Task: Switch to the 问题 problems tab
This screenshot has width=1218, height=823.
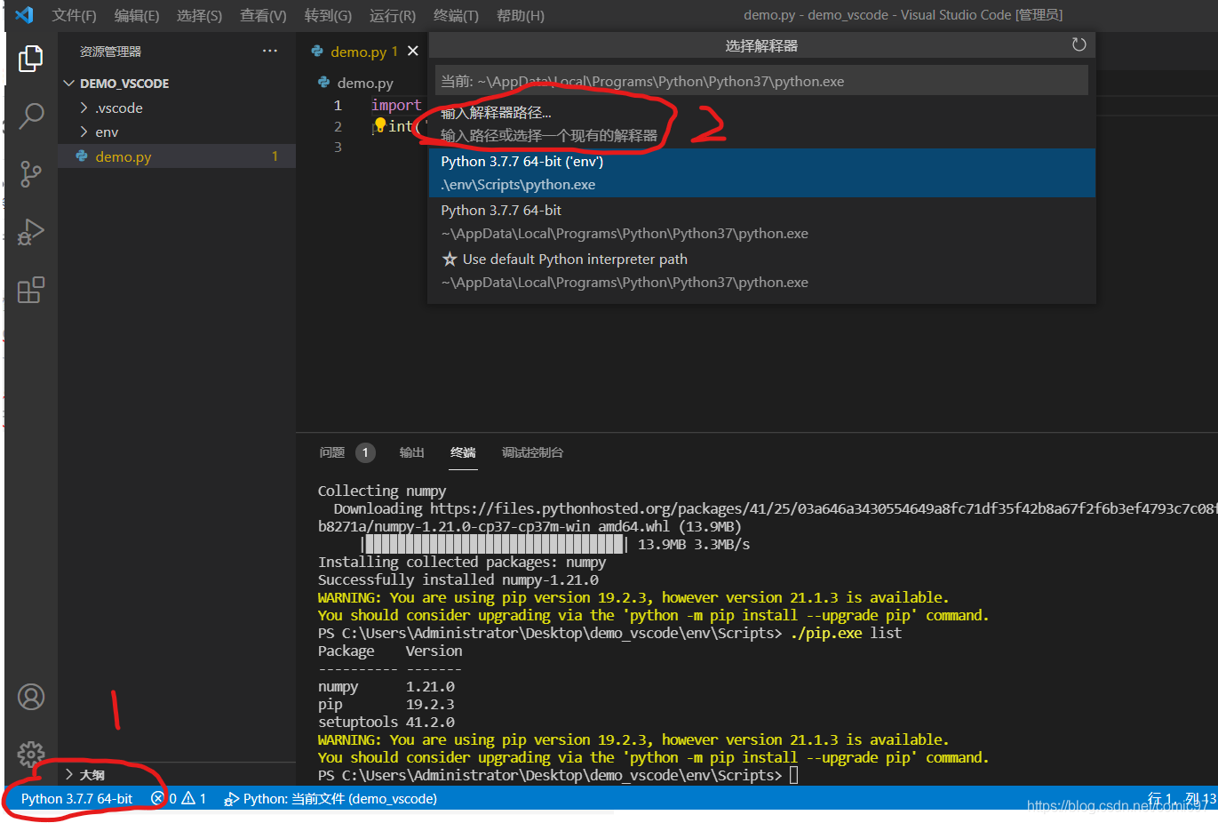Action: click(x=332, y=452)
